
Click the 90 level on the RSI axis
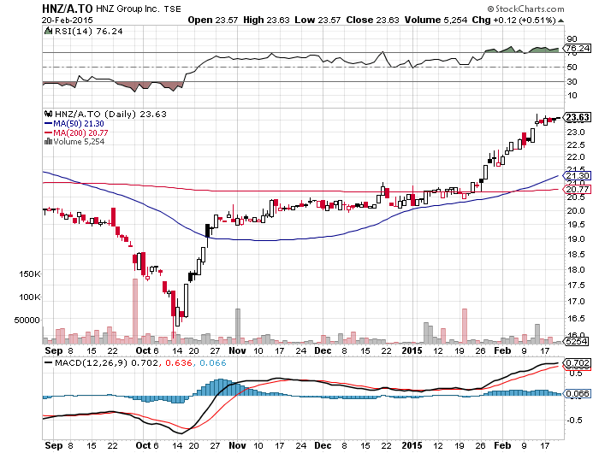(x=572, y=38)
